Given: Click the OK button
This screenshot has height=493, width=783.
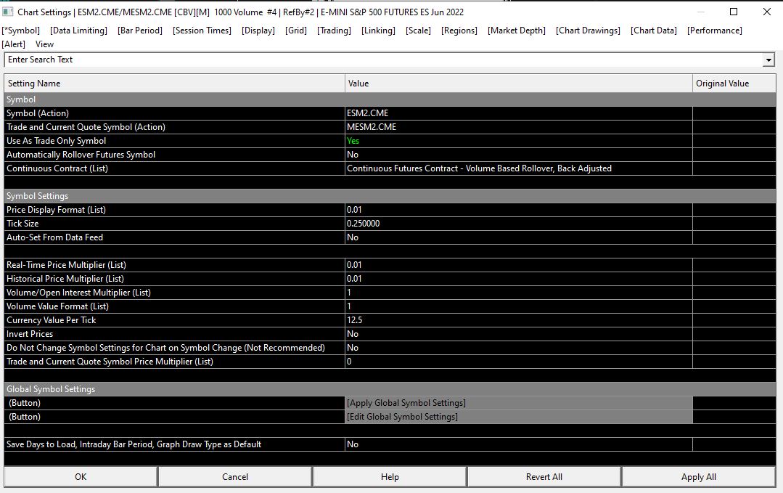Looking at the screenshot, I should 81,477.
